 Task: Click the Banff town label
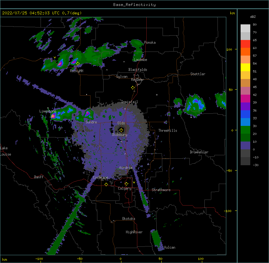coord(39,177)
